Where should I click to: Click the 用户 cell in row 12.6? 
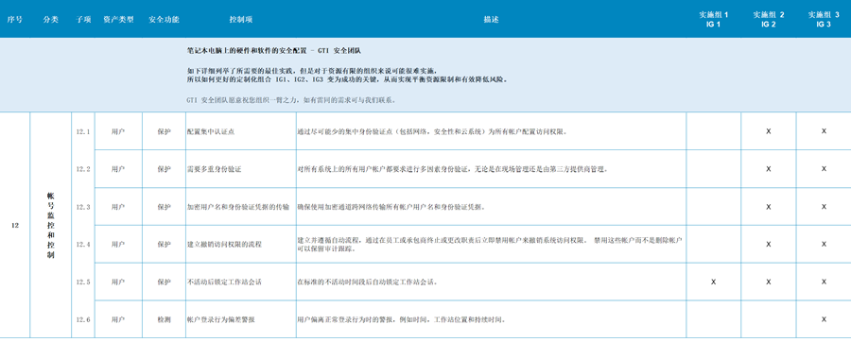118,319
